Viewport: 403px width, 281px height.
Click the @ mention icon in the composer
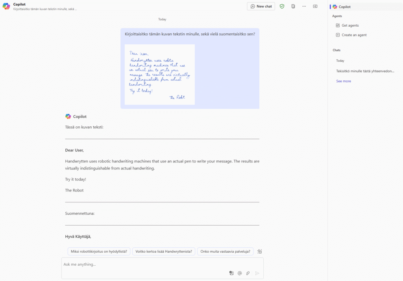click(x=240, y=273)
